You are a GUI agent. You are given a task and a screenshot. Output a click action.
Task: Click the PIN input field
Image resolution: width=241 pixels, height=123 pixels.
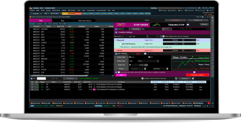(41, 79)
